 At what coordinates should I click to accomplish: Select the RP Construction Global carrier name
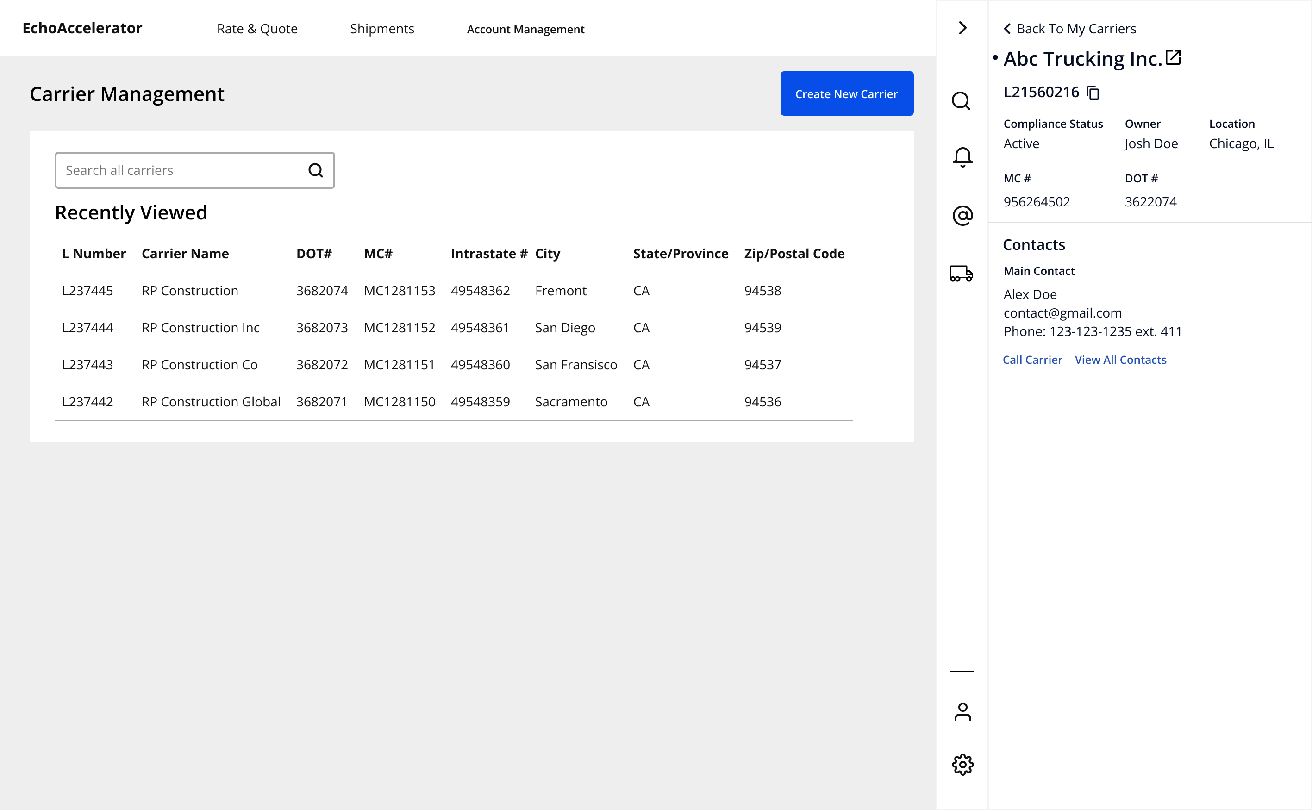pyautogui.click(x=211, y=401)
